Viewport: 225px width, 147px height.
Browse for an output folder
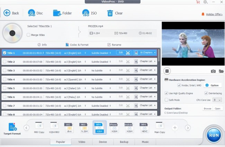(207, 109)
